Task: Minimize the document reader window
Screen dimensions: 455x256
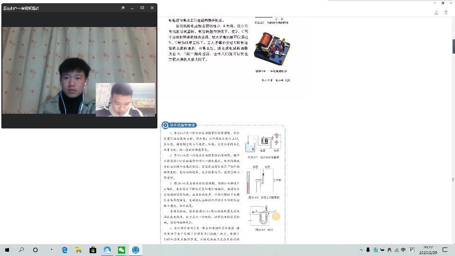Action: pos(435,3)
